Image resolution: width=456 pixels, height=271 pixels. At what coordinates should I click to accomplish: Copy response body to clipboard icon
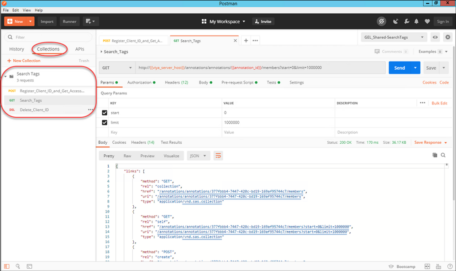(x=435, y=155)
